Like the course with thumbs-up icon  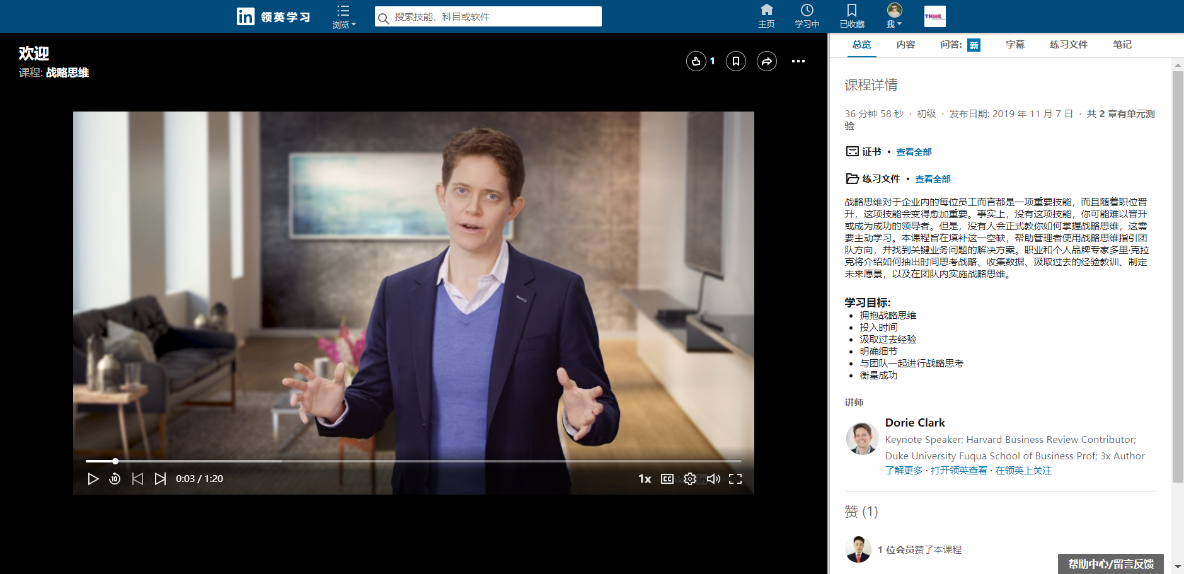(x=696, y=61)
